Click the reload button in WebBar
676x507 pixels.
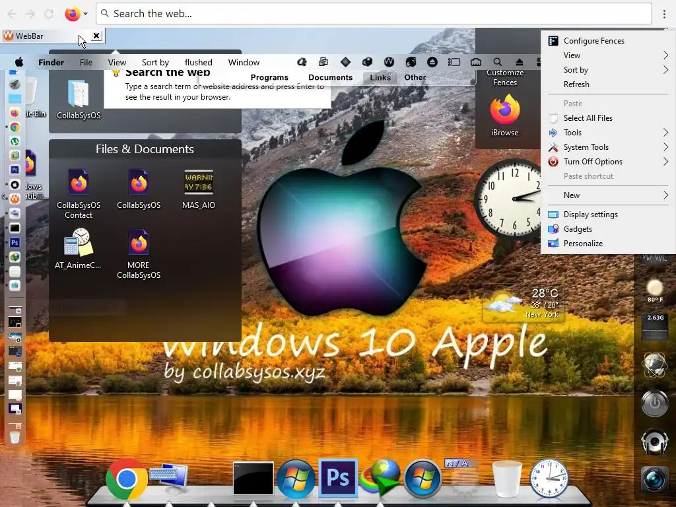(49, 14)
